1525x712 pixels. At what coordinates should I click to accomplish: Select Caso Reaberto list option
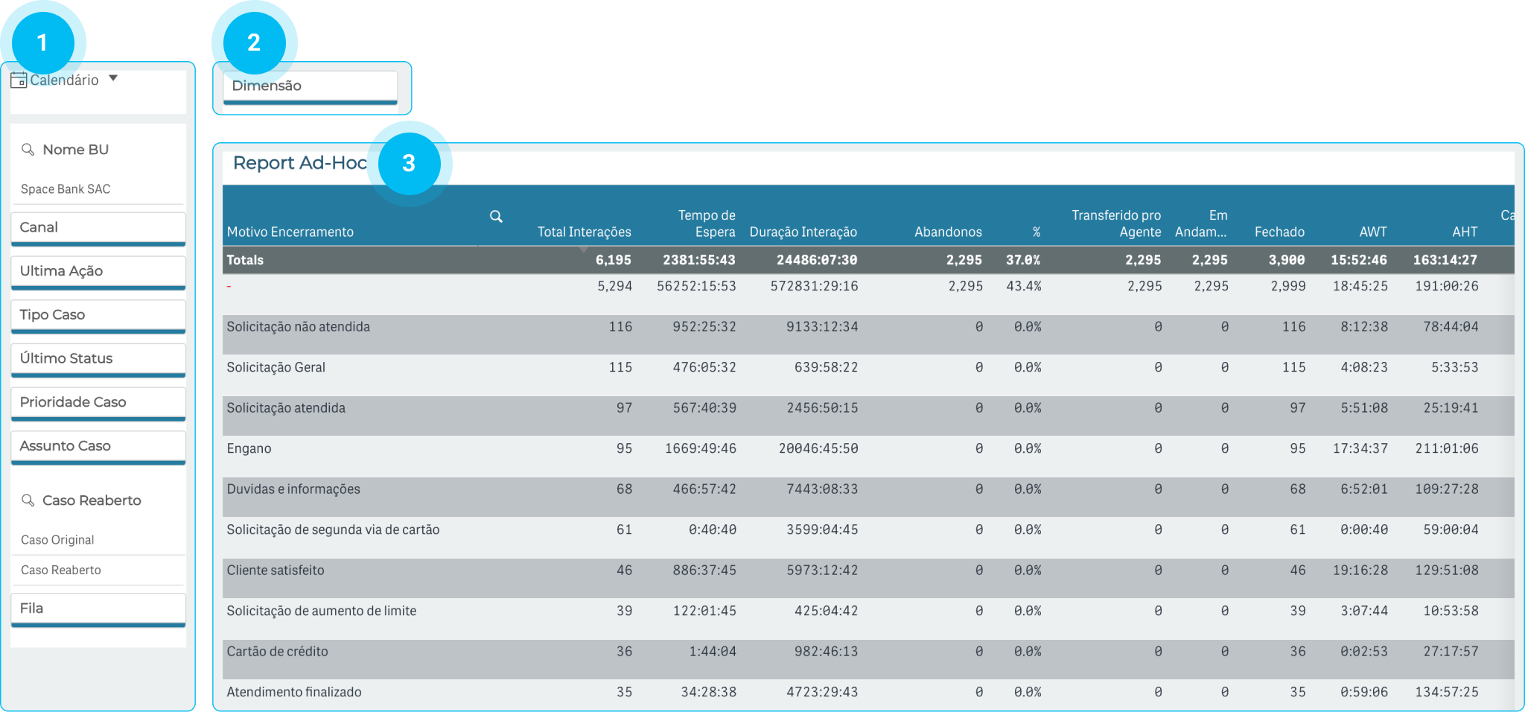(61, 570)
